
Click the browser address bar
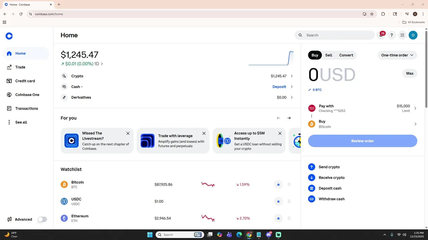coord(197,14)
